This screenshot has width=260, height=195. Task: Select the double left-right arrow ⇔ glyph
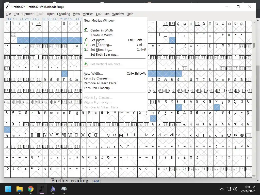(x=19, y=169)
